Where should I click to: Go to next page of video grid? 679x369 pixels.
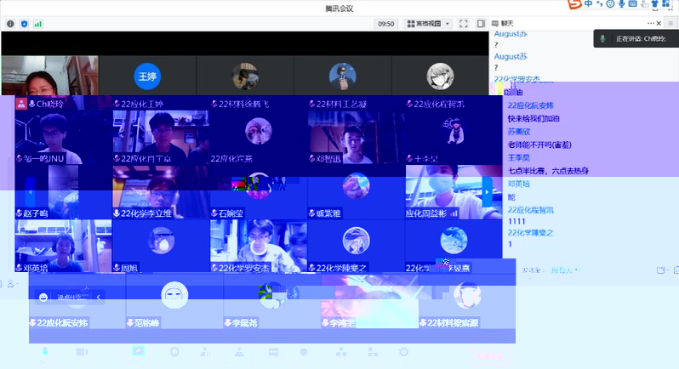pos(487,190)
